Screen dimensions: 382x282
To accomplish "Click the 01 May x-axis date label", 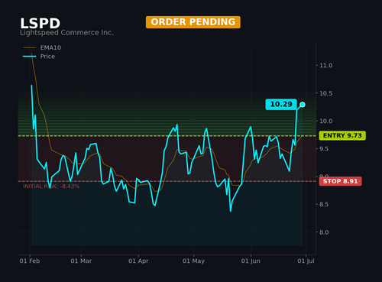I will [193, 261].
